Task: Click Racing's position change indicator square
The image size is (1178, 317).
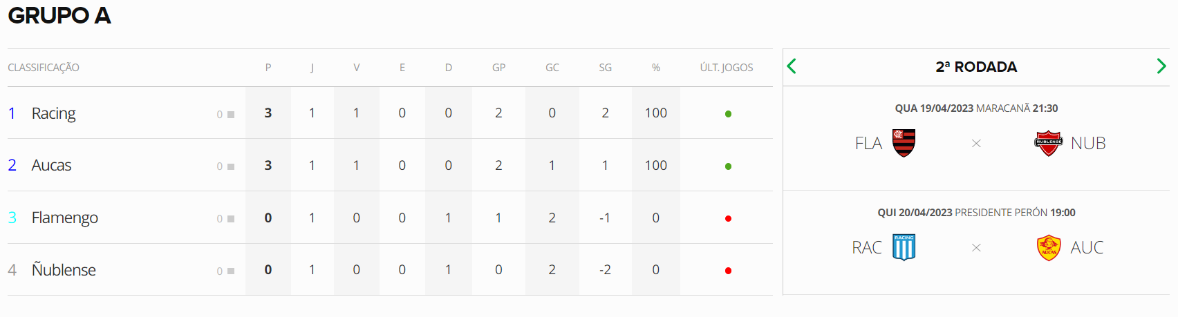Action: pyautogui.click(x=231, y=115)
